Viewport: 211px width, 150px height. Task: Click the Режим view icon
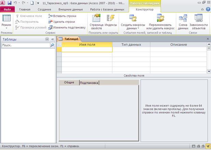click(x=6, y=18)
